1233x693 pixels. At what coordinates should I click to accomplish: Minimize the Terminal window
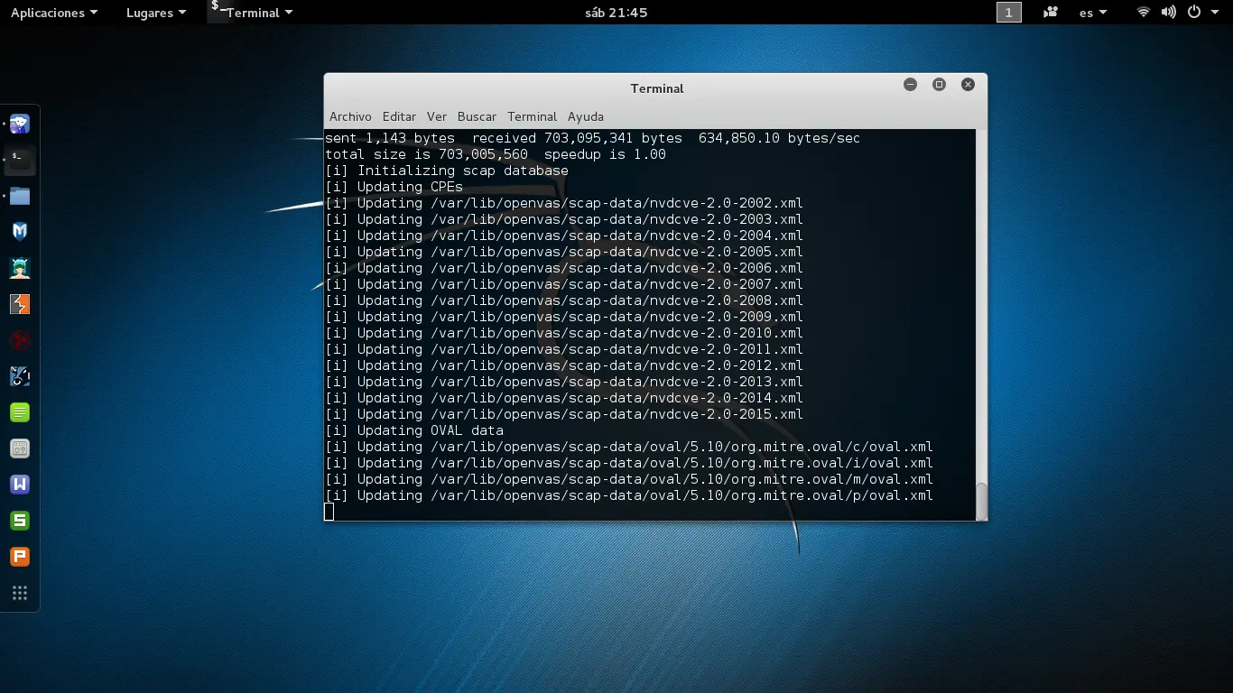(910, 84)
